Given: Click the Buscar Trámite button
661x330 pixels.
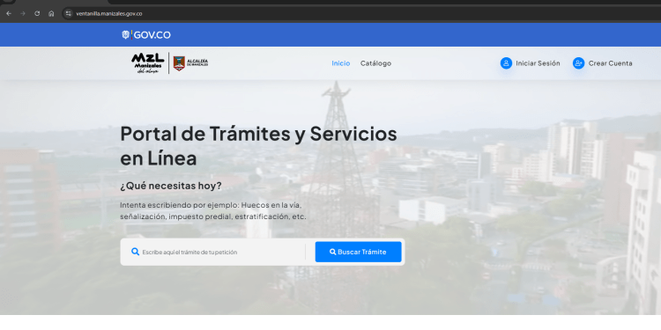Looking at the screenshot, I should [359, 252].
